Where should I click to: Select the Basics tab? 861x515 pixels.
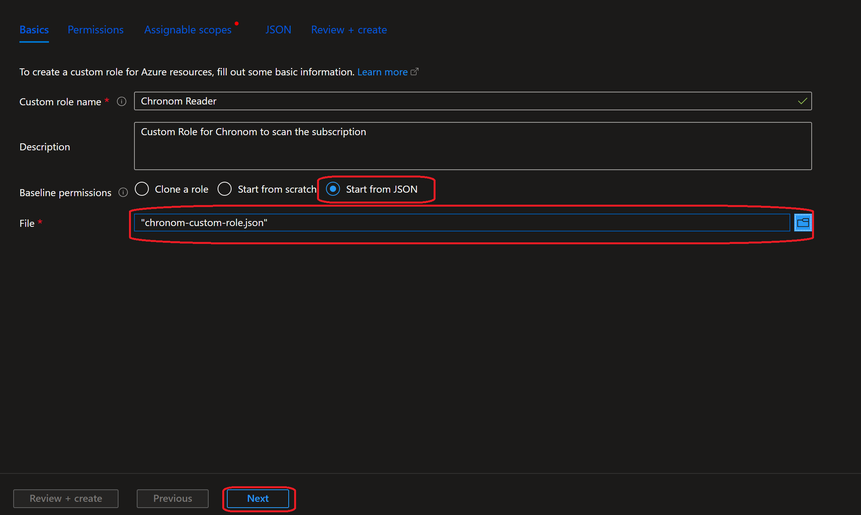point(34,30)
